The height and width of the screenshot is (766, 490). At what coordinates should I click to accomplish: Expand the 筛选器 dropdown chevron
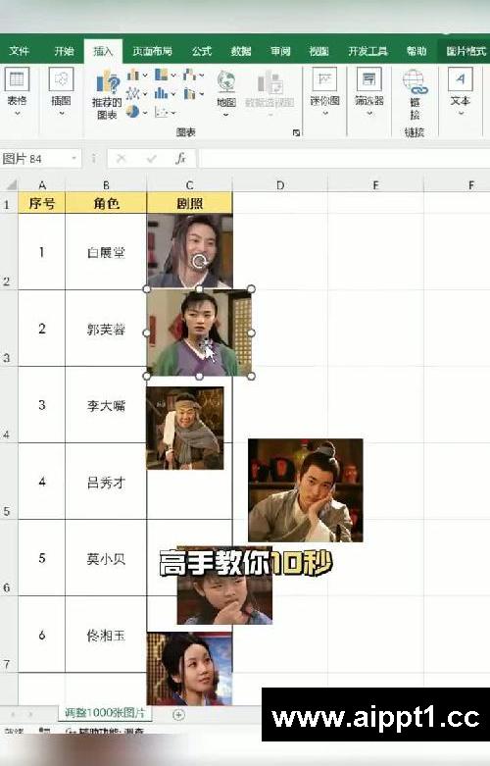point(369,114)
